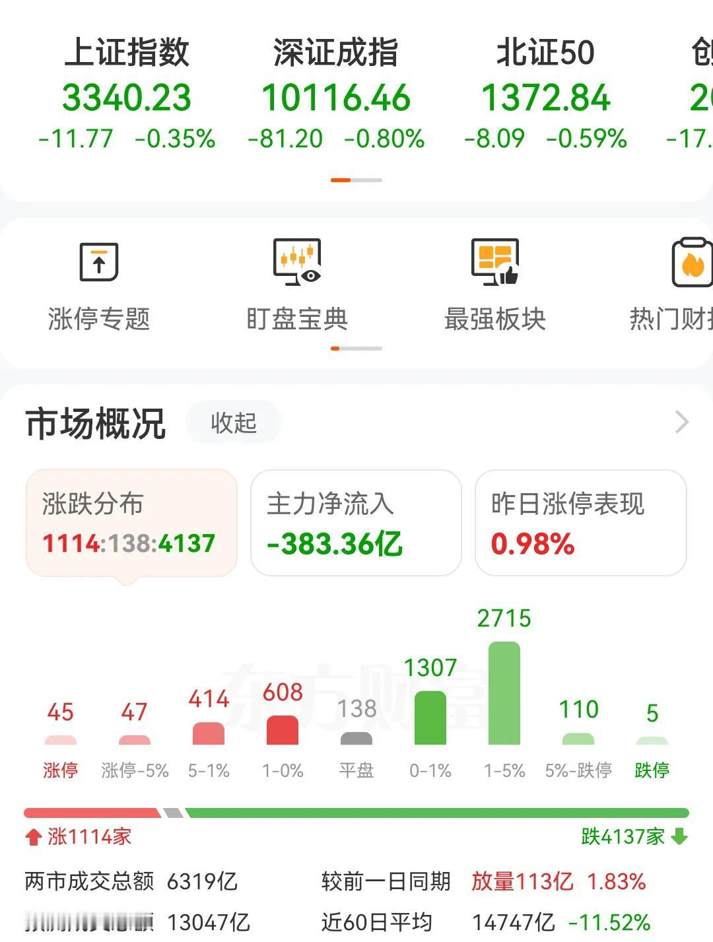Viewport: 713px width, 942px height.
Task: Select the 昨日涨停表现 tab card
Action: tap(581, 523)
